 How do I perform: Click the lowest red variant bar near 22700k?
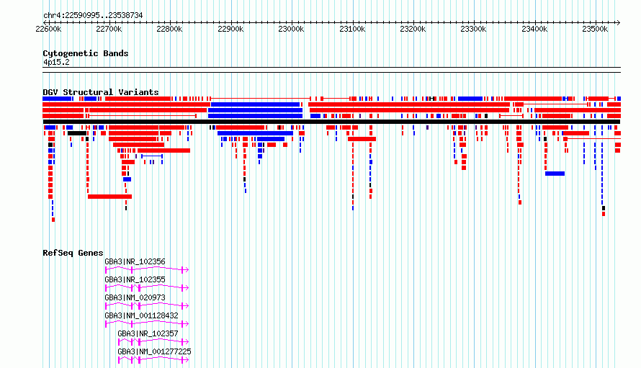tap(109, 197)
